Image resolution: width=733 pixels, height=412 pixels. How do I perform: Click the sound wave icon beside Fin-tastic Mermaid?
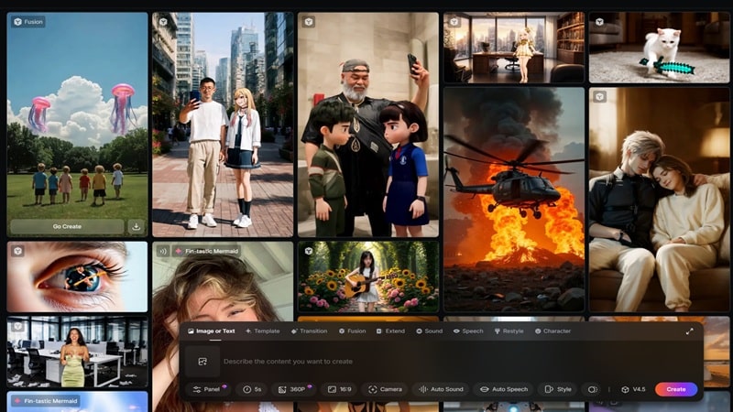pos(163,250)
